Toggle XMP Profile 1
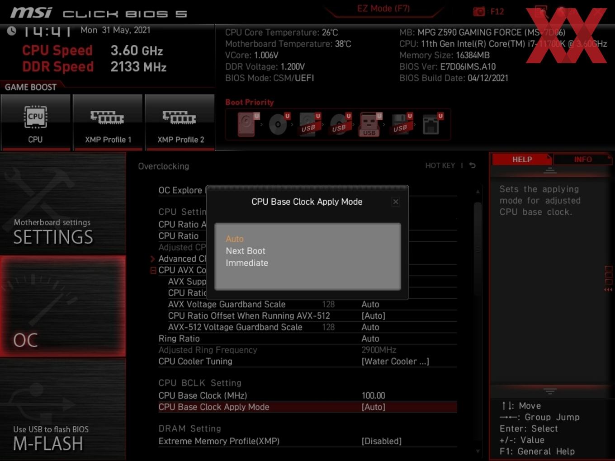 point(108,122)
